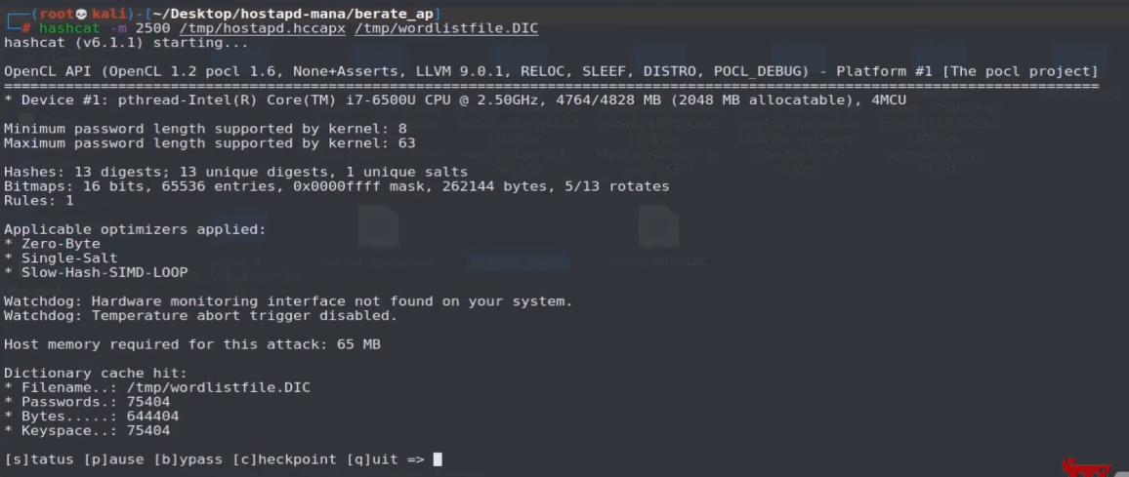Click the Filename line under Dictionary cache hit
1129x477 pixels.
click(x=157, y=387)
